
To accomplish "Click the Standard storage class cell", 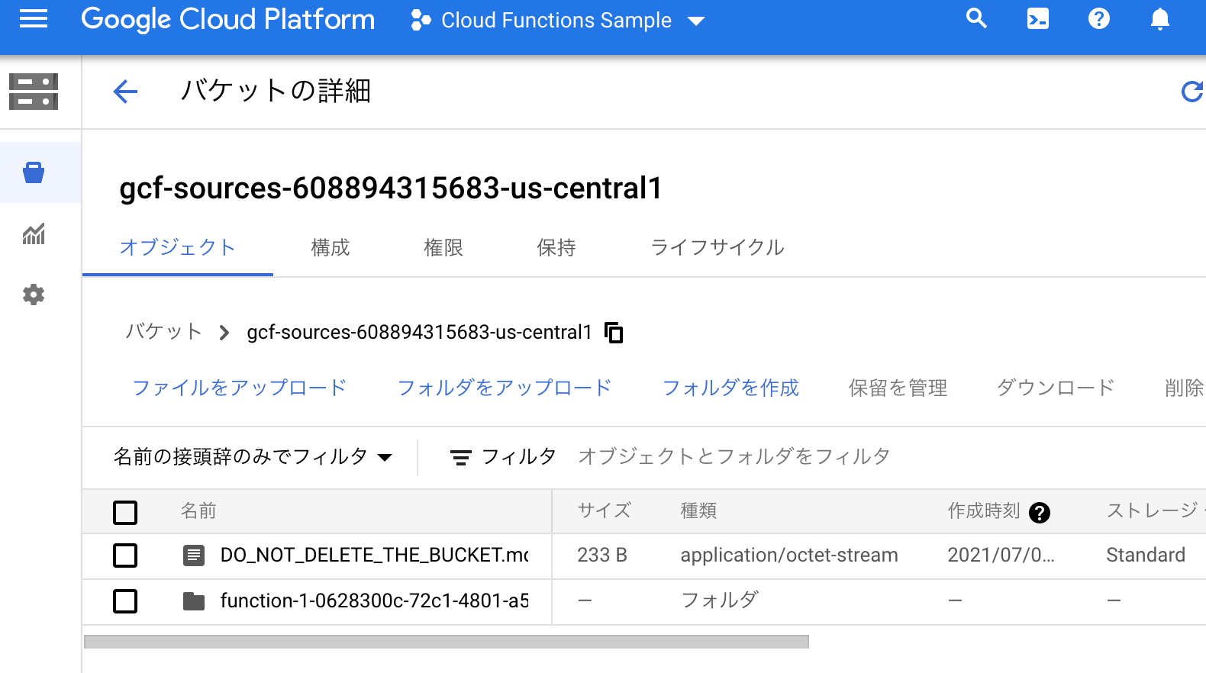I will [x=1146, y=555].
